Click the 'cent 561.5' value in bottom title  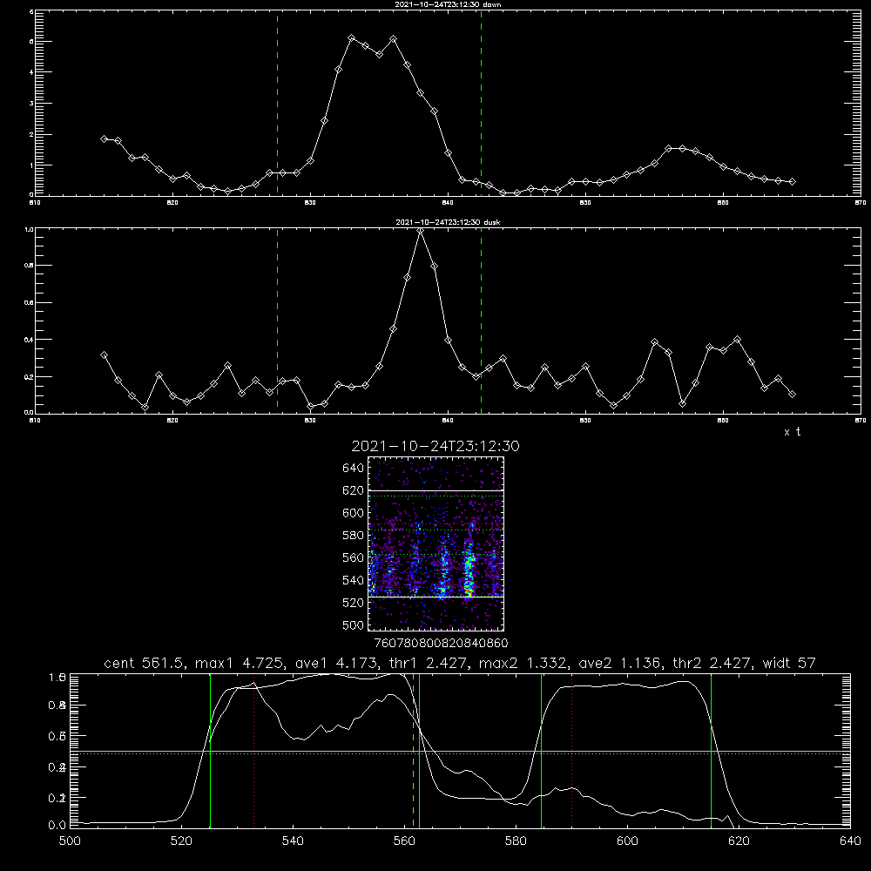(145, 663)
